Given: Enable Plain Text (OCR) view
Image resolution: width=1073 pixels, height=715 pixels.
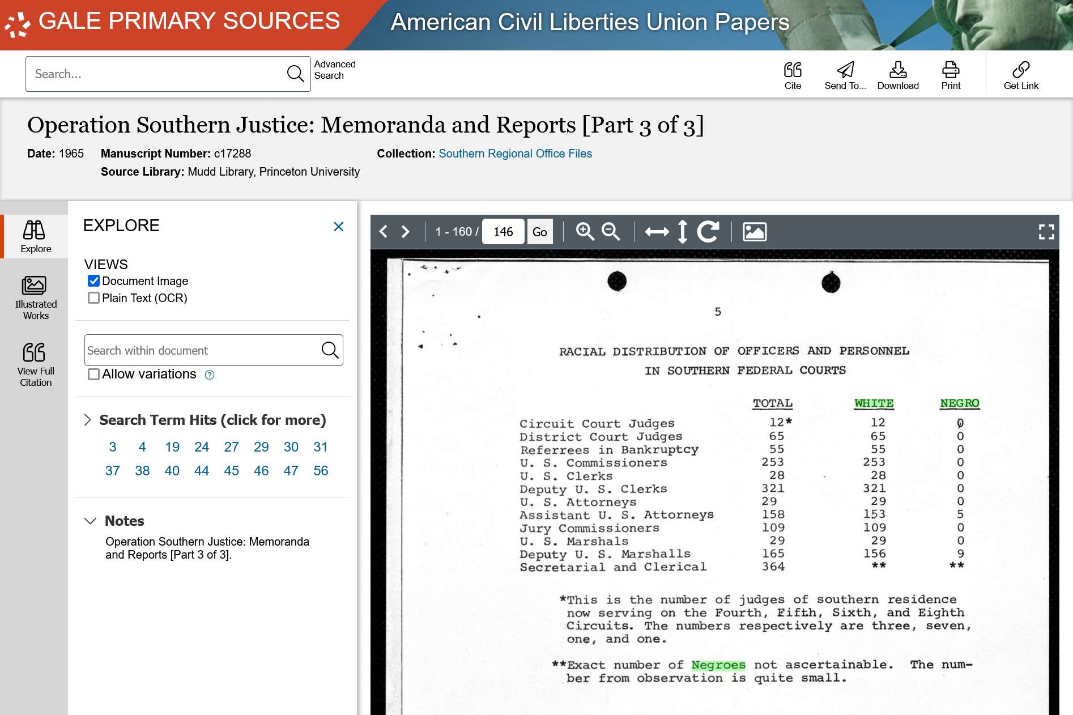Looking at the screenshot, I should tap(94, 298).
